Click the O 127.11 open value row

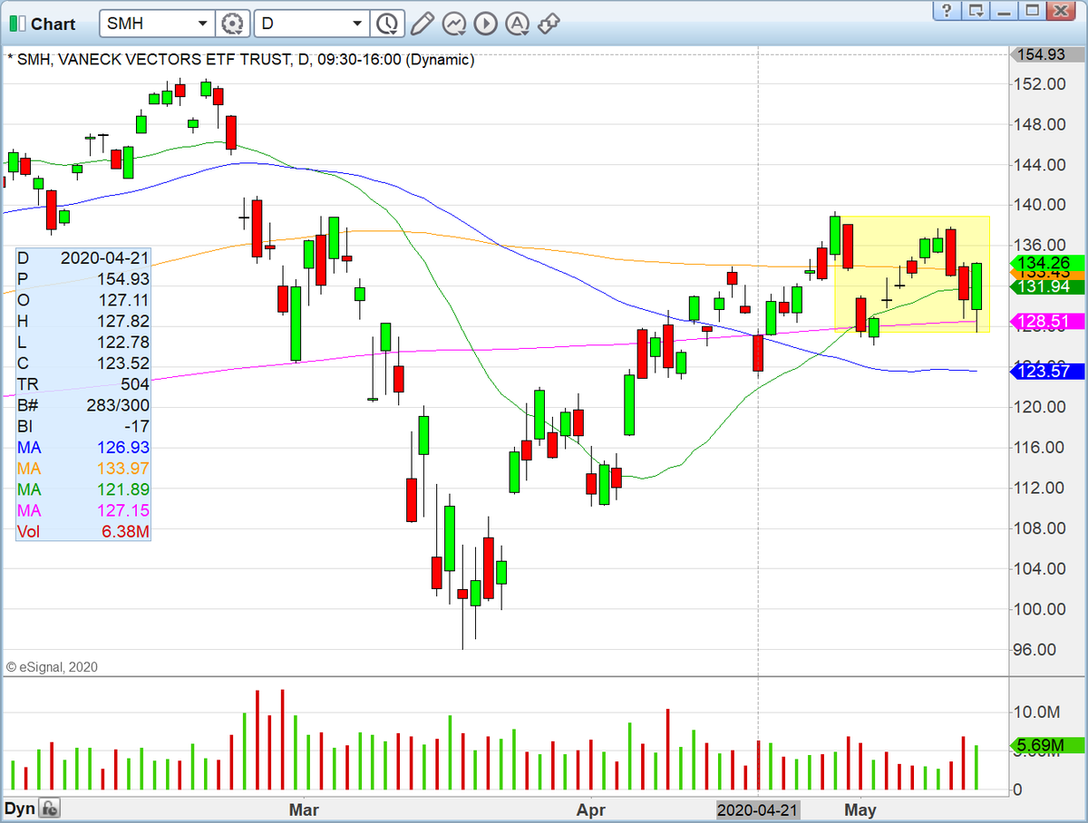click(83, 300)
